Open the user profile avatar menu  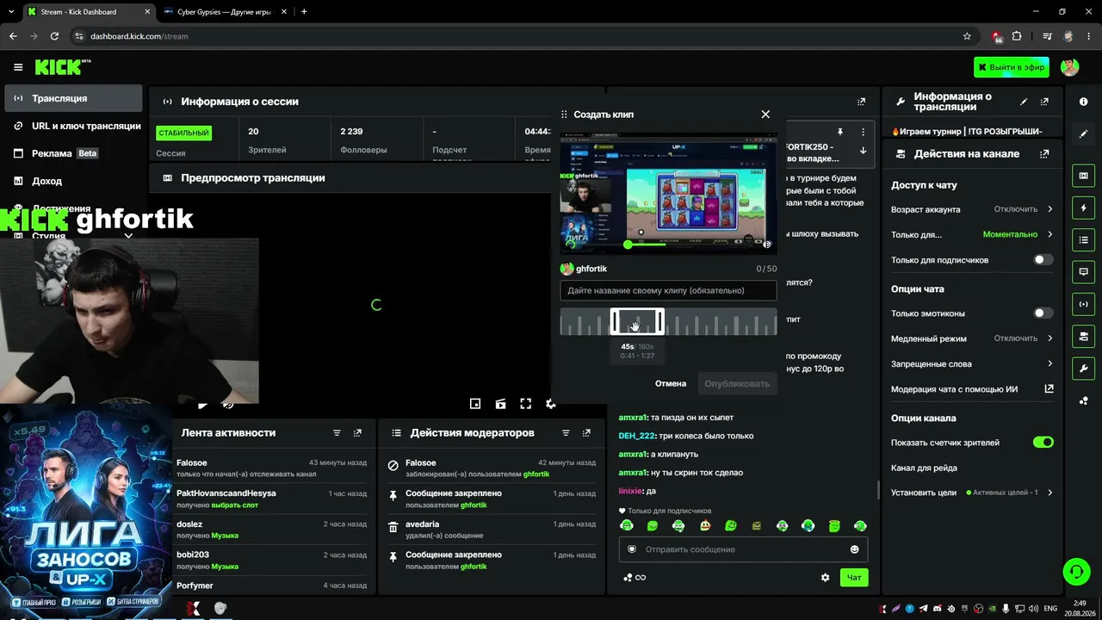click(1069, 67)
